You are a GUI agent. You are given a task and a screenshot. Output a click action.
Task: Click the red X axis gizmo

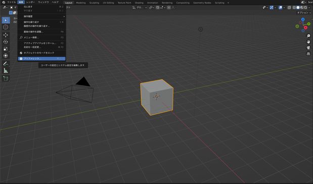[x=305, y=28]
